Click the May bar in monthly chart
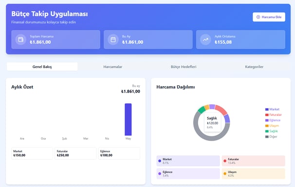The width and height of the screenshot is (295, 187). [128, 119]
